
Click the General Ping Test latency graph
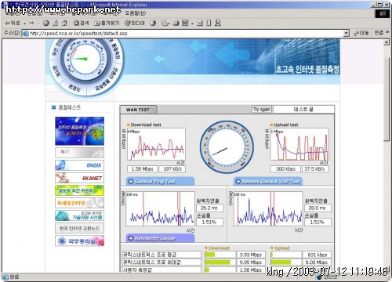160,208
